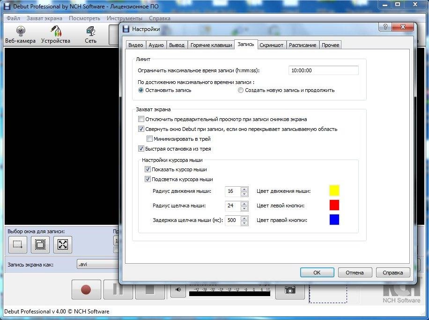Viewport: 429px width, 320px height.
Task: Toggle Показать курсор мыши checkbox
Action: click(x=148, y=169)
